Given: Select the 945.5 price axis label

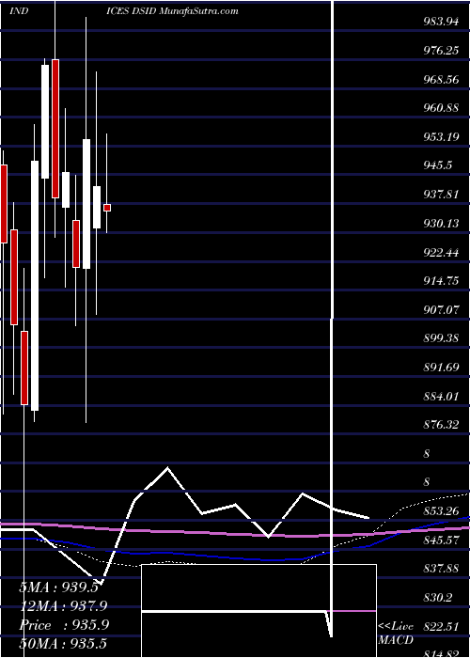Looking at the screenshot, I should click(x=438, y=165).
